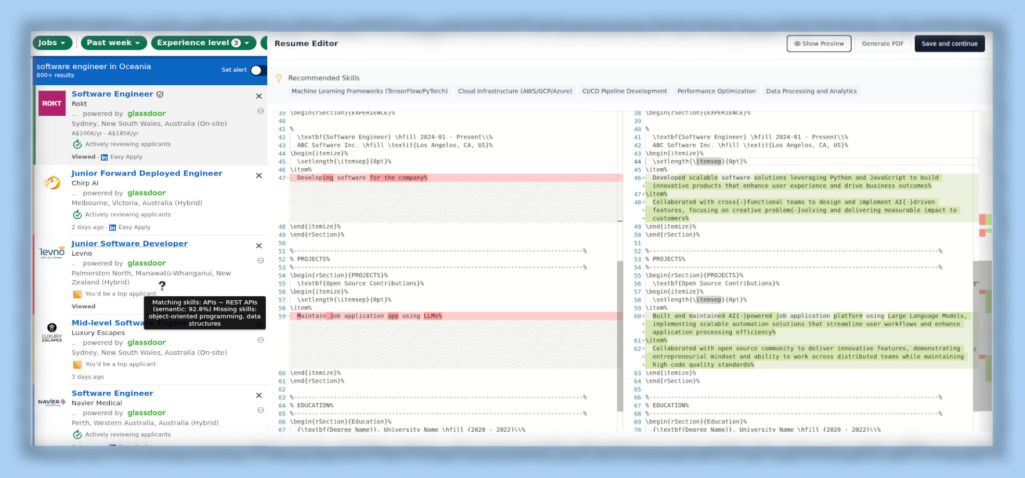The image size is (1025, 478).
Task: Click the Navier Medical logo
Action: [x=52, y=402]
